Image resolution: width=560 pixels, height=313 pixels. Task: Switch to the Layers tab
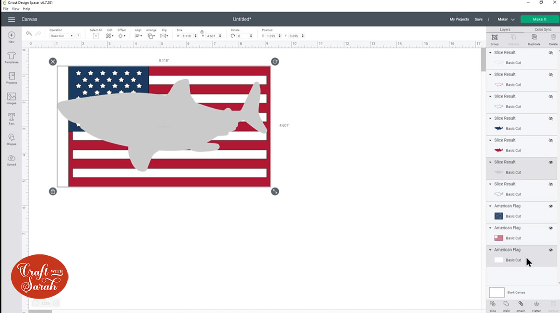pyautogui.click(x=505, y=29)
